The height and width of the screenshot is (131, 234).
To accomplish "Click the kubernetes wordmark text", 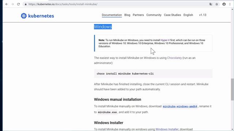I will 41,16.
